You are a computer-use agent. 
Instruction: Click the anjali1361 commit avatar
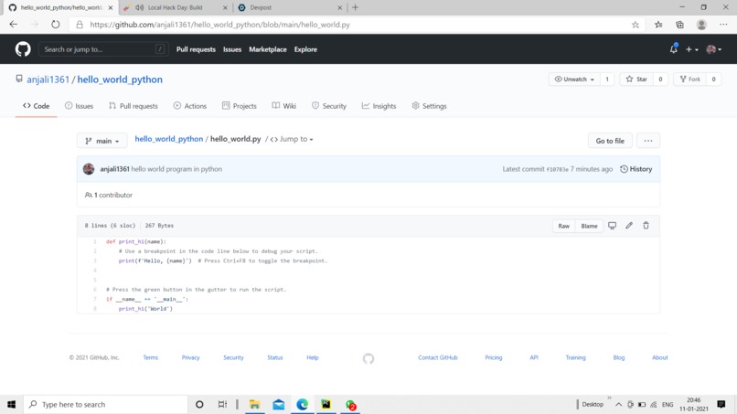[x=89, y=169]
